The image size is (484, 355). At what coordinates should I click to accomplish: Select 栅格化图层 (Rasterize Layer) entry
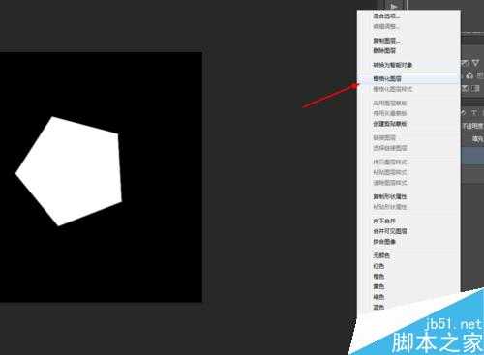pos(387,78)
